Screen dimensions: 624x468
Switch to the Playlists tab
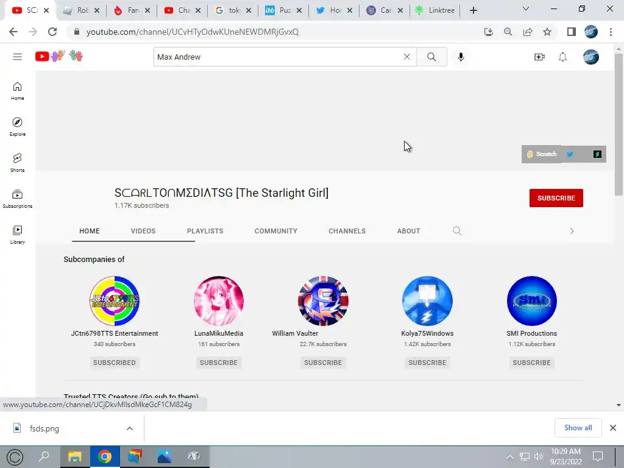click(205, 231)
